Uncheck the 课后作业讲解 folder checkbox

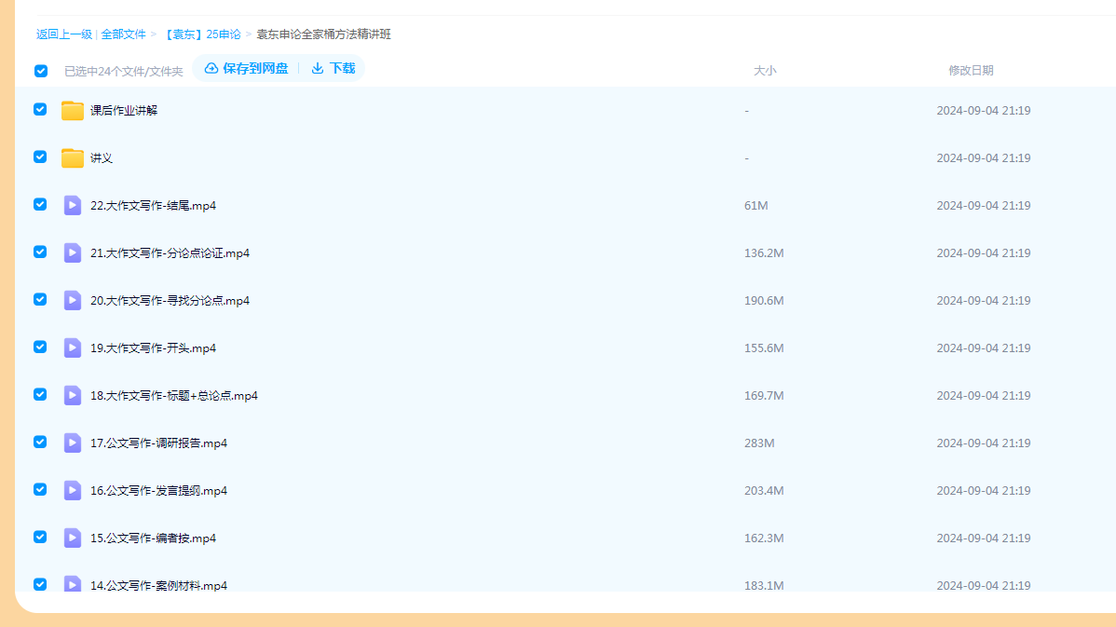[40, 109]
